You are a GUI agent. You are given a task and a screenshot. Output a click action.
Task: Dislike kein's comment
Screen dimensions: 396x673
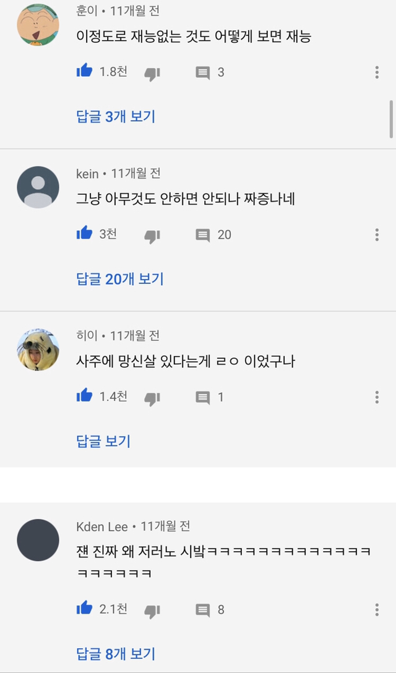point(152,235)
